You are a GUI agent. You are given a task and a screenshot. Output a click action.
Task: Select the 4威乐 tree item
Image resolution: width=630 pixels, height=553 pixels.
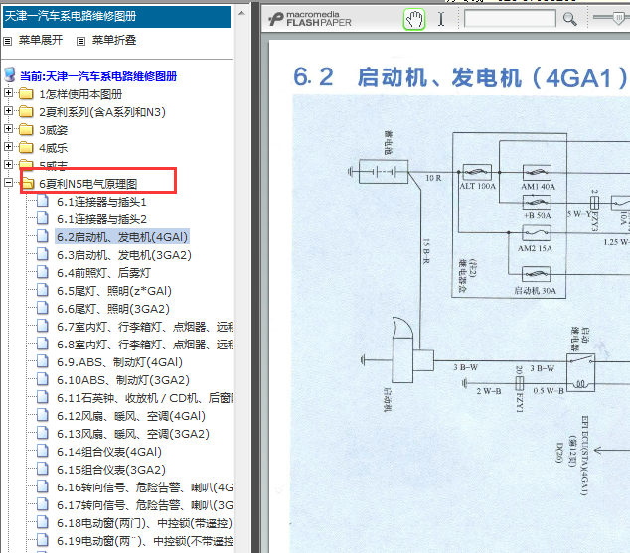[53, 148]
